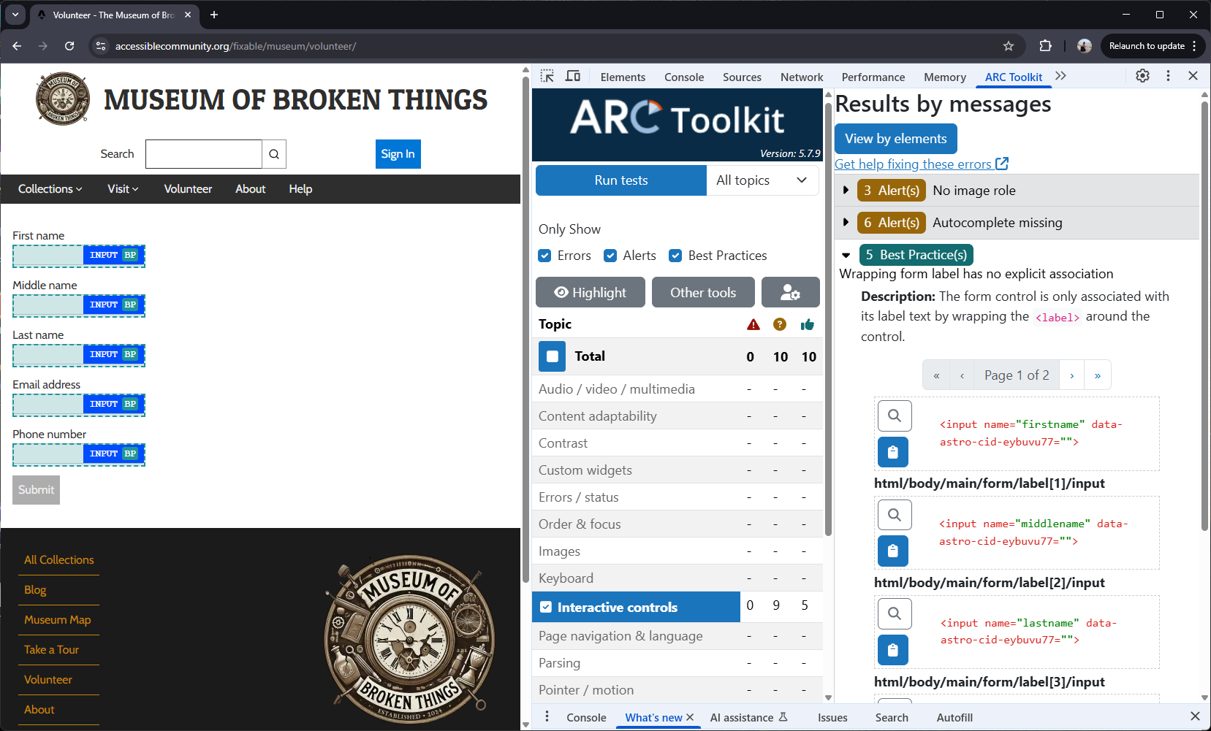Show more DevTools tabs chevron

click(x=1061, y=76)
